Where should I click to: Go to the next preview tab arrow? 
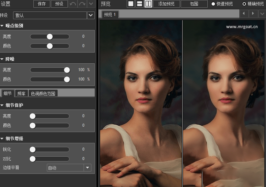coord(253,14)
